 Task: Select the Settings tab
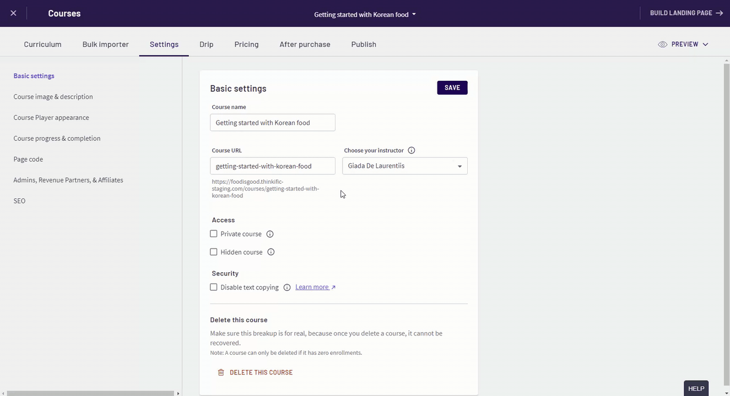point(164,45)
